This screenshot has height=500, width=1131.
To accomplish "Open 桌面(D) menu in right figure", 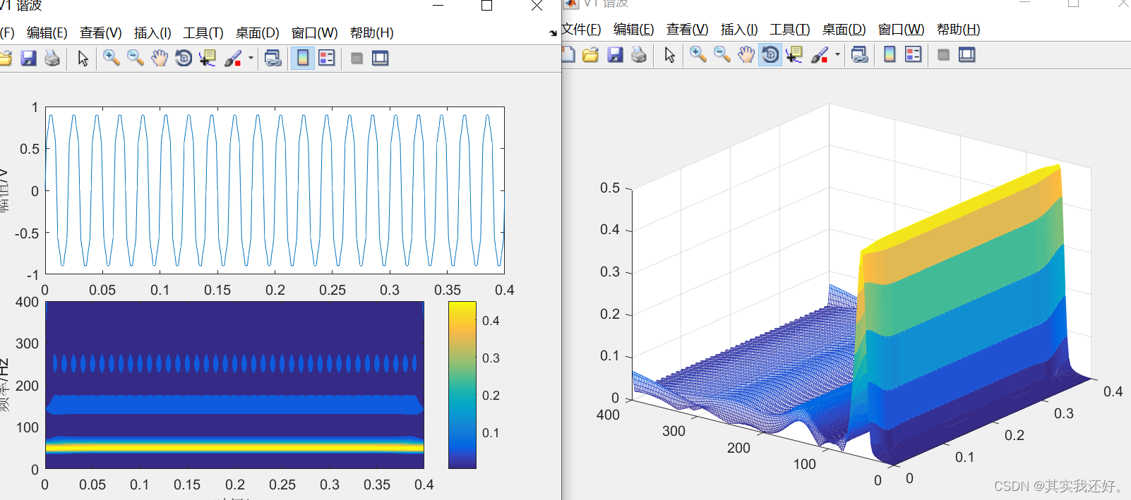I will click(844, 30).
